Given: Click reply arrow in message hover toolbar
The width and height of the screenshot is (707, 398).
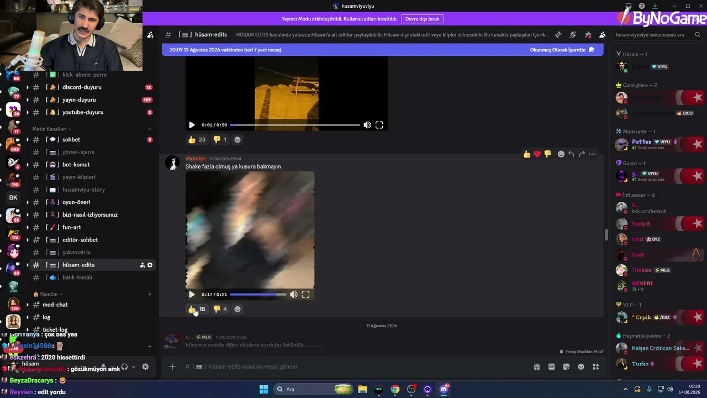Looking at the screenshot, I should (572, 154).
